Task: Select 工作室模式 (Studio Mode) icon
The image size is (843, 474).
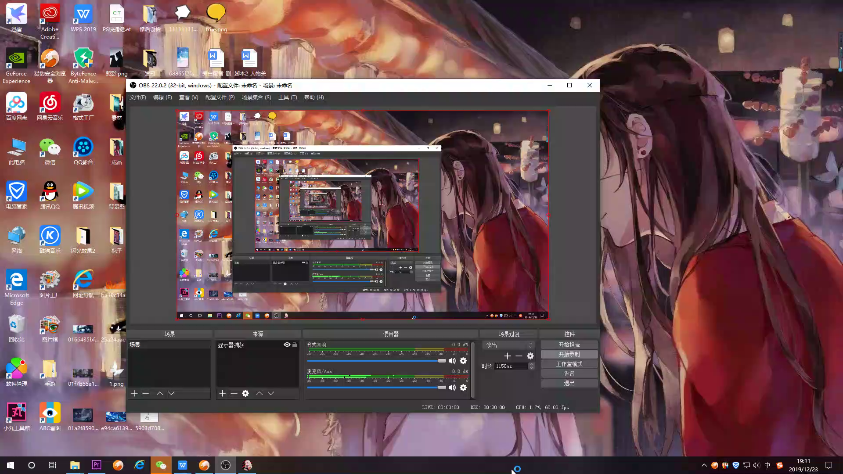Action: (570, 363)
